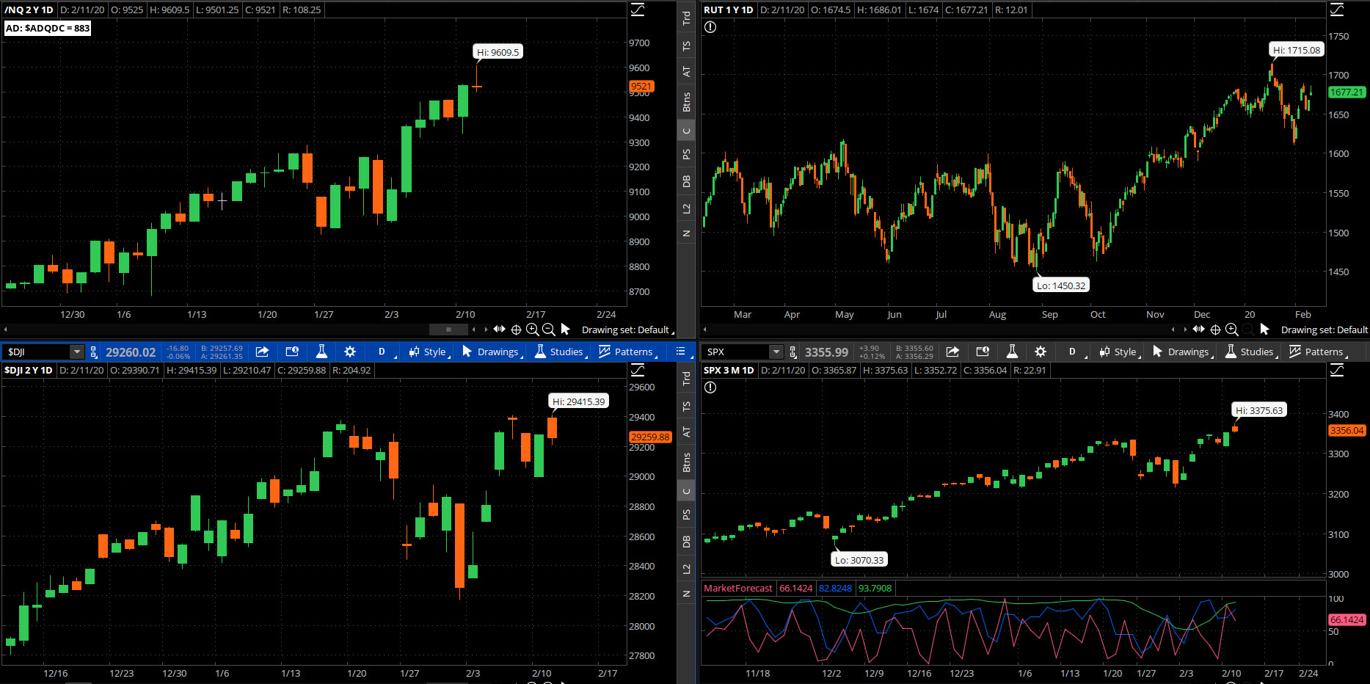Select pointer drawing tool on /NQ chart
The image size is (1370, 684).
point(565,329)
